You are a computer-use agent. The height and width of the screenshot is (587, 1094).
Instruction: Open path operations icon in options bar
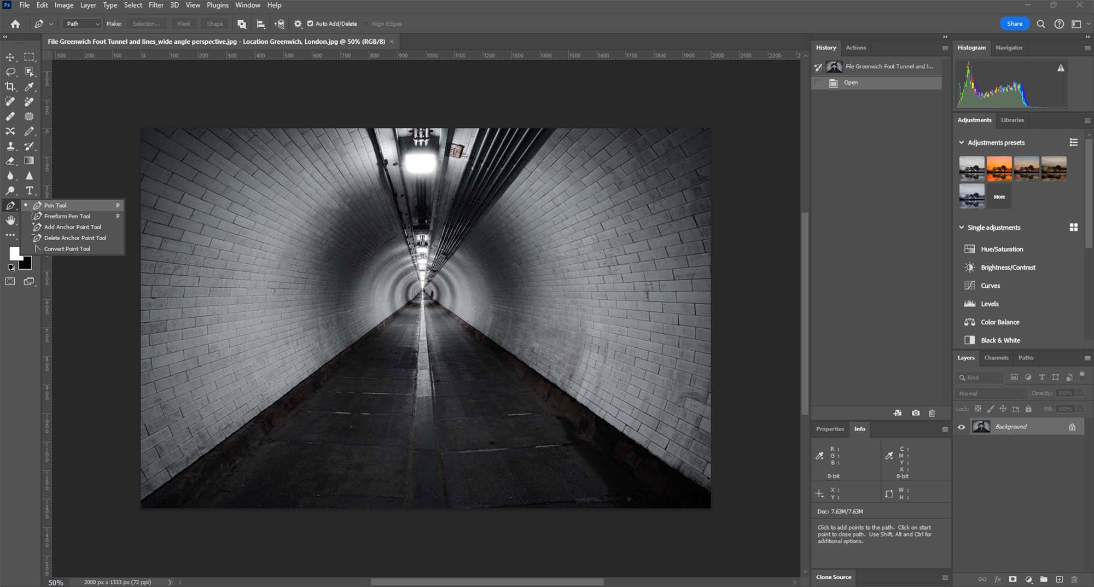242,24
